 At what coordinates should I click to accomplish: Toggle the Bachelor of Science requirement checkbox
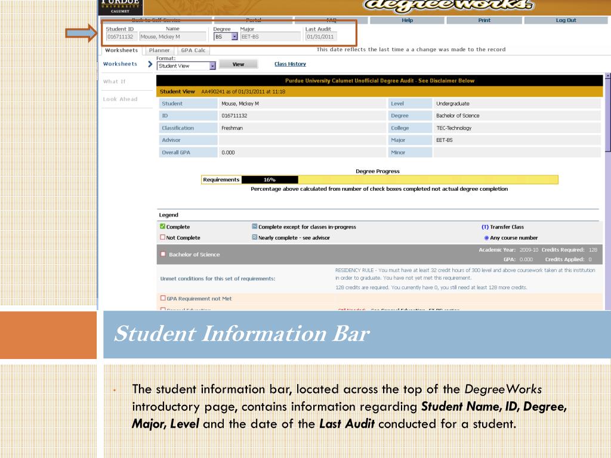163,254
